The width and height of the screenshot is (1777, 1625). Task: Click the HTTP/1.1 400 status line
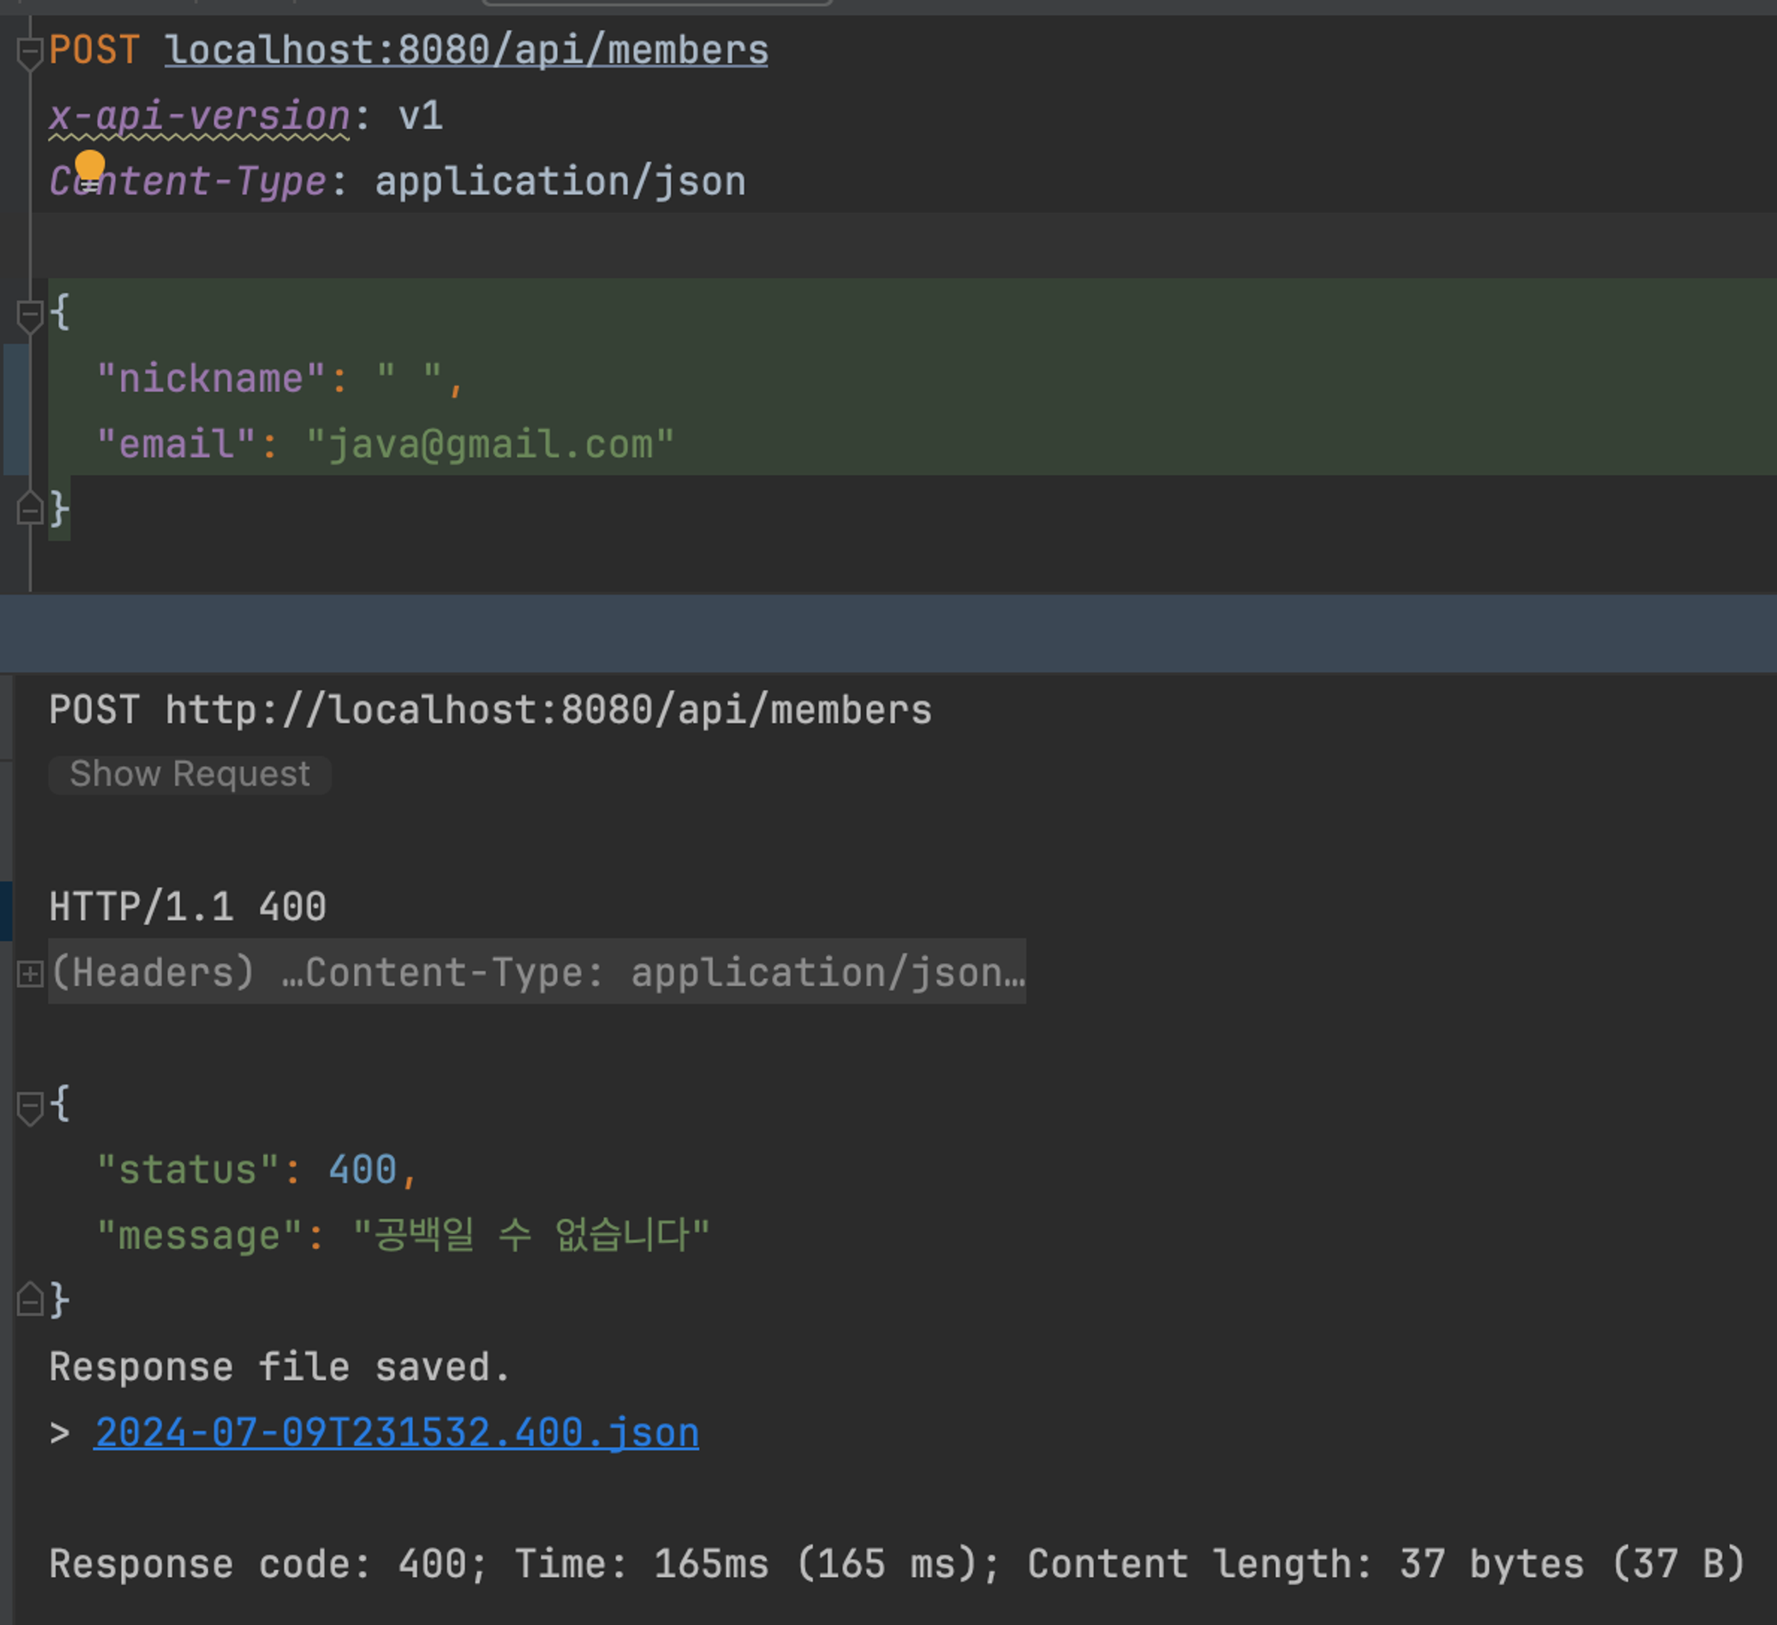pos(187,908)
